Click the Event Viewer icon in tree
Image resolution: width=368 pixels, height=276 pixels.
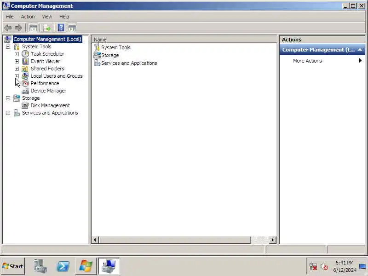[25, 61]
